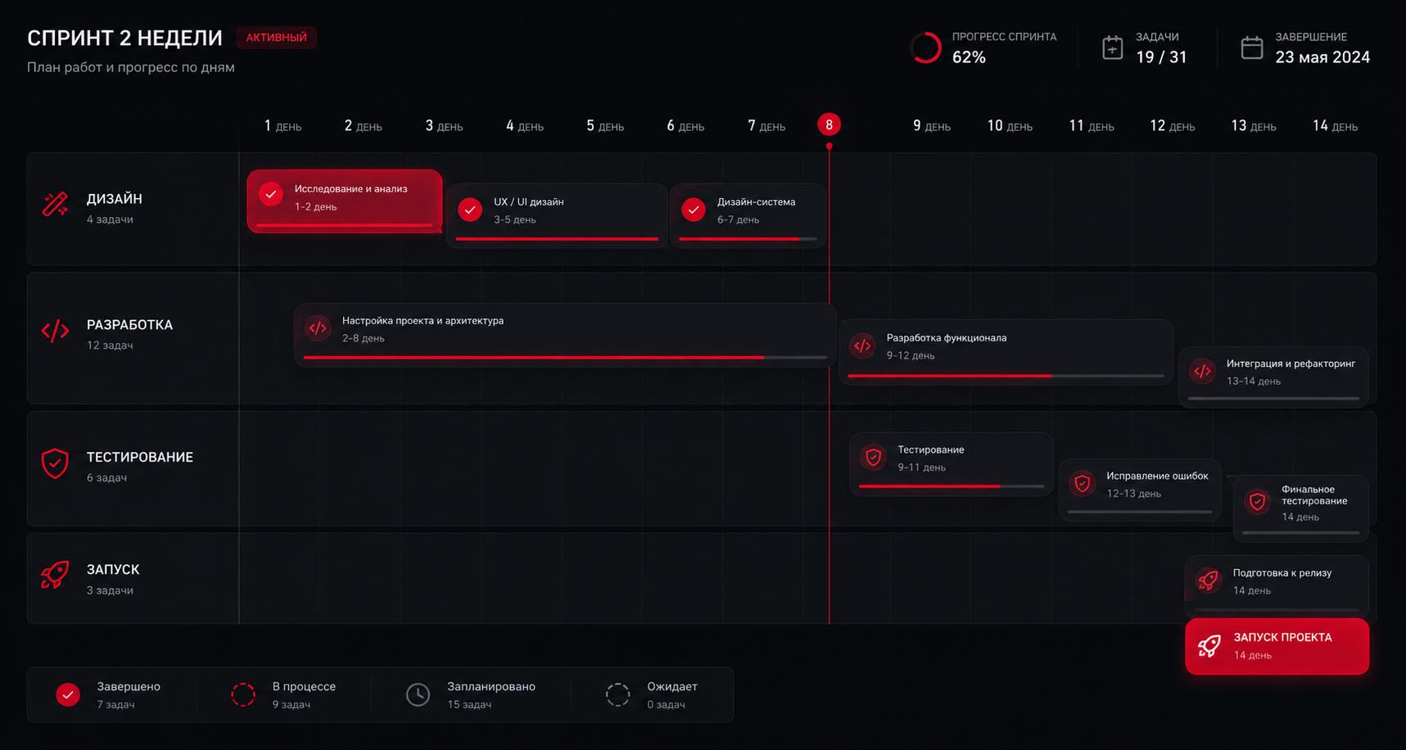Click the В процессе 9 задач legend item

(x=283, y=694)
